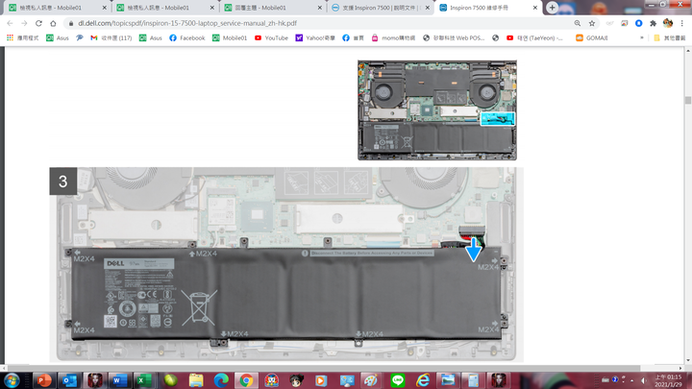Switch to Chrome in the taskbar
Screen dimensions: 692x389
click(x=246, y=380)
